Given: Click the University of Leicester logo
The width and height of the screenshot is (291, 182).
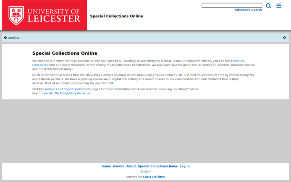Looking at the screenshot, I should click(44, 15).
